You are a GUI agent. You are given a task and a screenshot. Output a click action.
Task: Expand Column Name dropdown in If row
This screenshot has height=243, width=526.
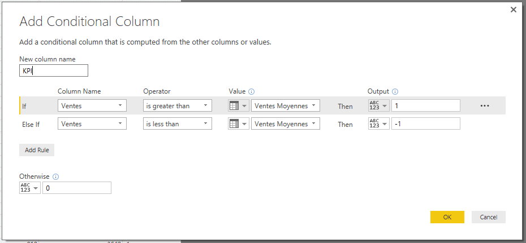point(92,105)
